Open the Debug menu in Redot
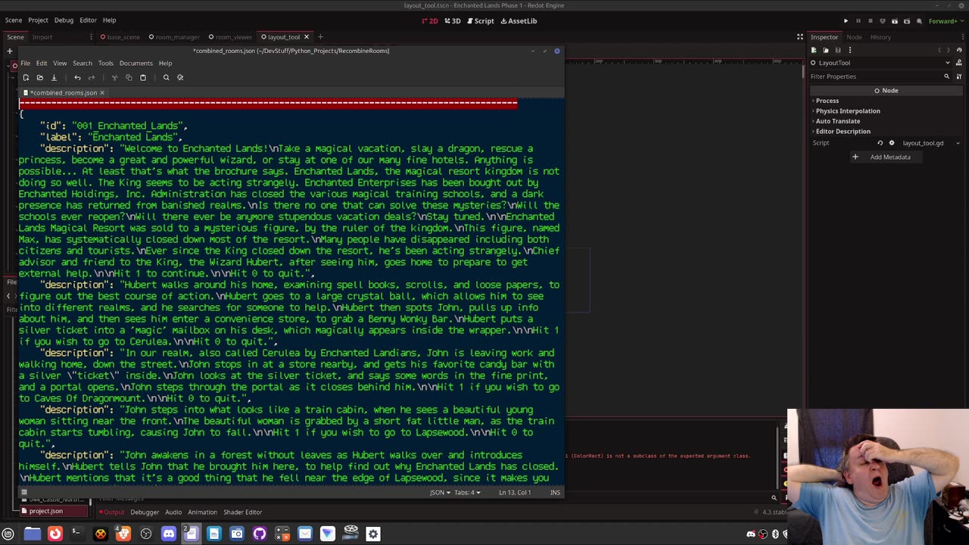Viewport: 969px width, 545px height. 64,20
